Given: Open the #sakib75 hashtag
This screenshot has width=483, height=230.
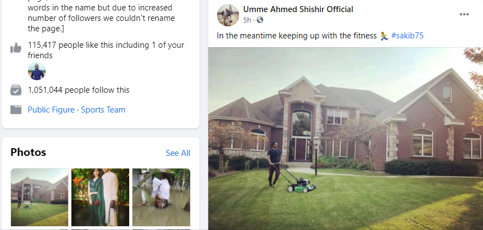Looking at the screenshot, I should click(x=407, y=36).
